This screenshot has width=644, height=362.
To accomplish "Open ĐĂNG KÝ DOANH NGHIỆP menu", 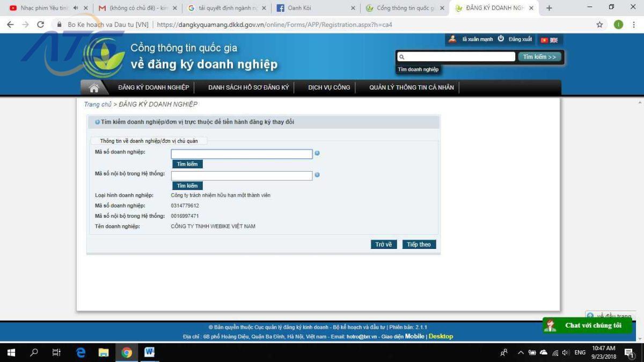I will [x=153, y=87].
